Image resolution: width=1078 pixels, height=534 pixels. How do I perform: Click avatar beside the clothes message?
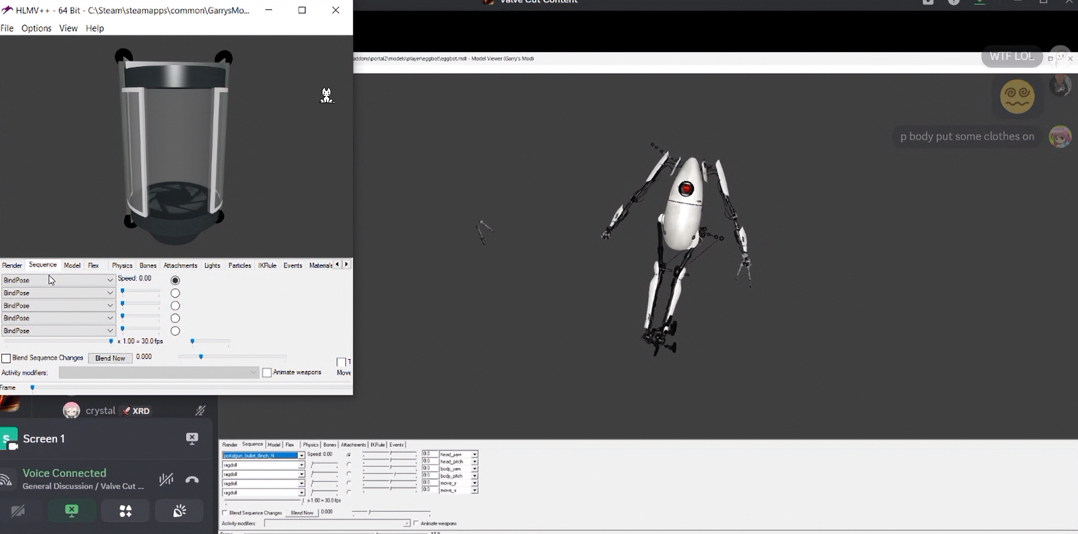[x=1060, y=136]
